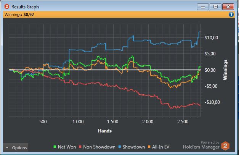
Task: Toggle the All-In EV orange legend swatch
Action: click(x=149, y=147)
